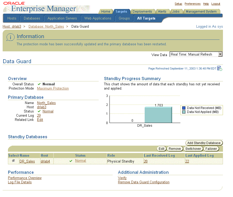Screen dimensions: 233x197
Task: Select the DR_Sales standby database radio button
Action: (x=13, y=161)
